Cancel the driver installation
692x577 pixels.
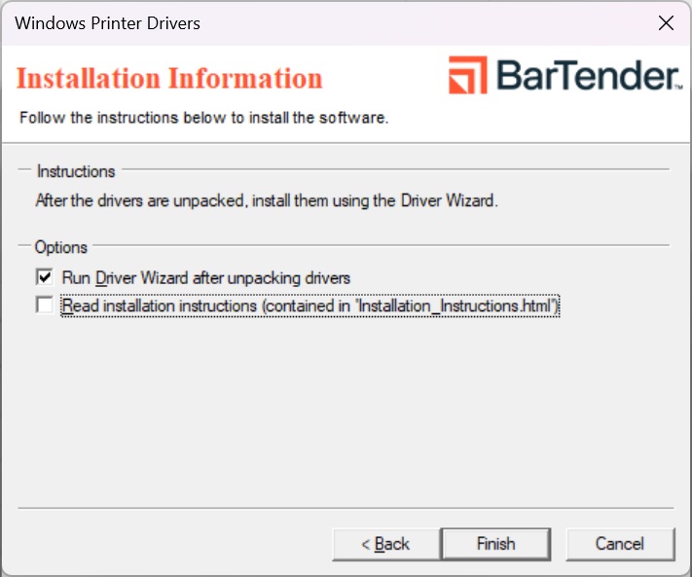tap(620, 544)
